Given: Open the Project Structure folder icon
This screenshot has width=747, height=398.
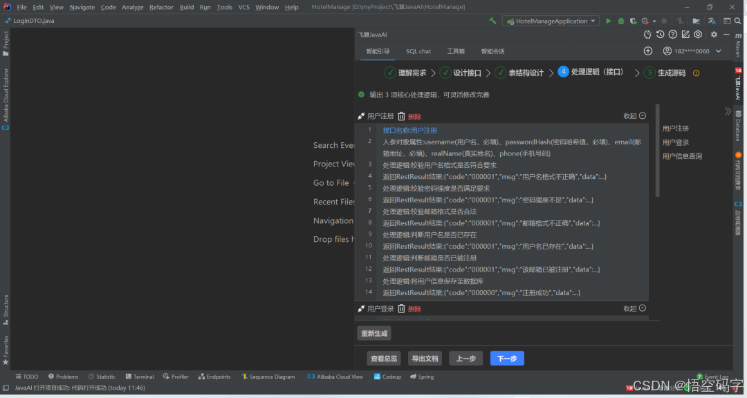Looking at the screenshot, I should pos(696,21).
